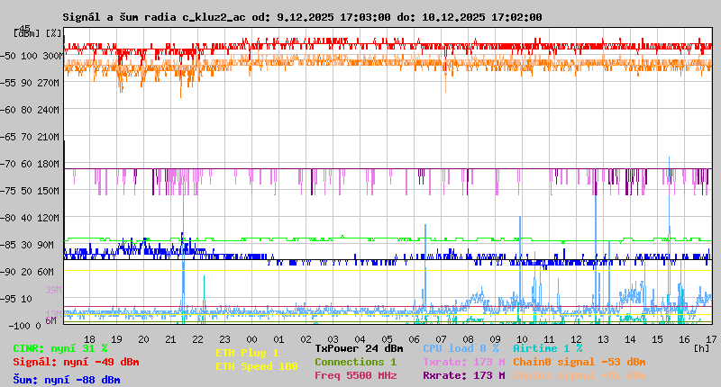Click the '-55 90 270M' y-axis label
The image size is (721, 387).
(30, 83)
